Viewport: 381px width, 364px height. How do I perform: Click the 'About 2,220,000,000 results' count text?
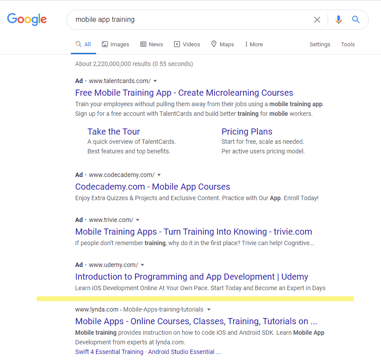coord(134,64)
